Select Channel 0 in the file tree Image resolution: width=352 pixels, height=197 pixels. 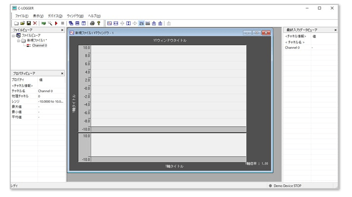pos(39,45)
